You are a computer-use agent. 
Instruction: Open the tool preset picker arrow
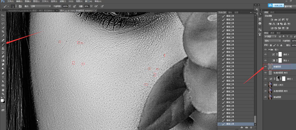pos(8,6)
